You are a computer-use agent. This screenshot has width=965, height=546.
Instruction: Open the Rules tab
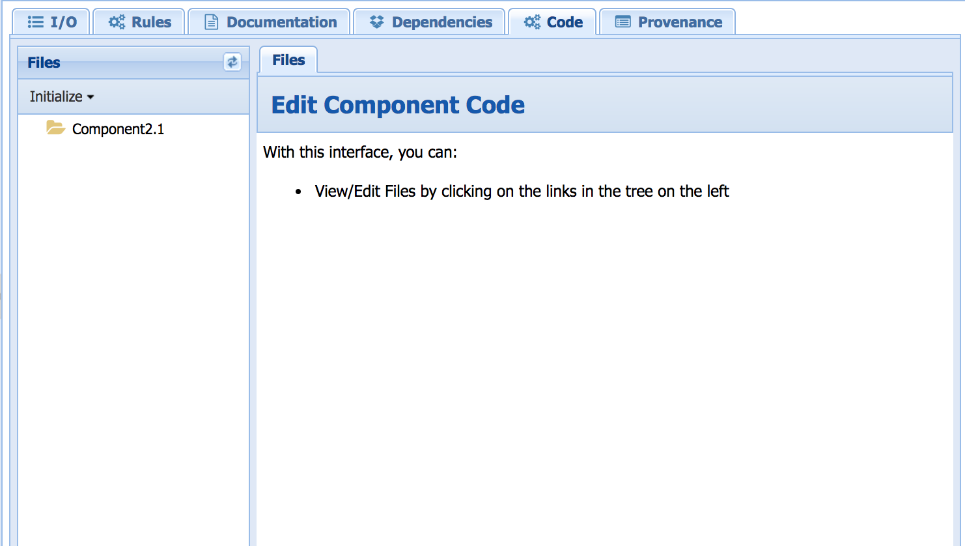(x=151, y=22)
